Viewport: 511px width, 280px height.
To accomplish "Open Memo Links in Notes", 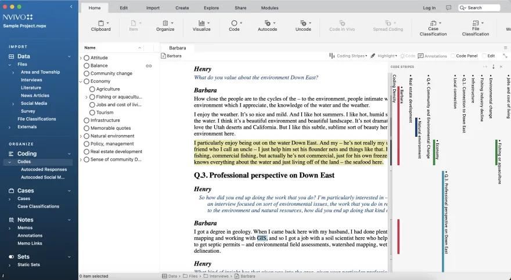I will click(30, 243).
